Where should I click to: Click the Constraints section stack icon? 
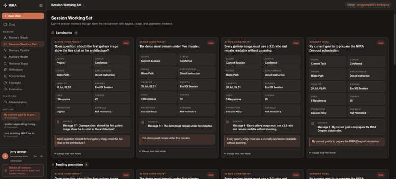coord(53,33)
